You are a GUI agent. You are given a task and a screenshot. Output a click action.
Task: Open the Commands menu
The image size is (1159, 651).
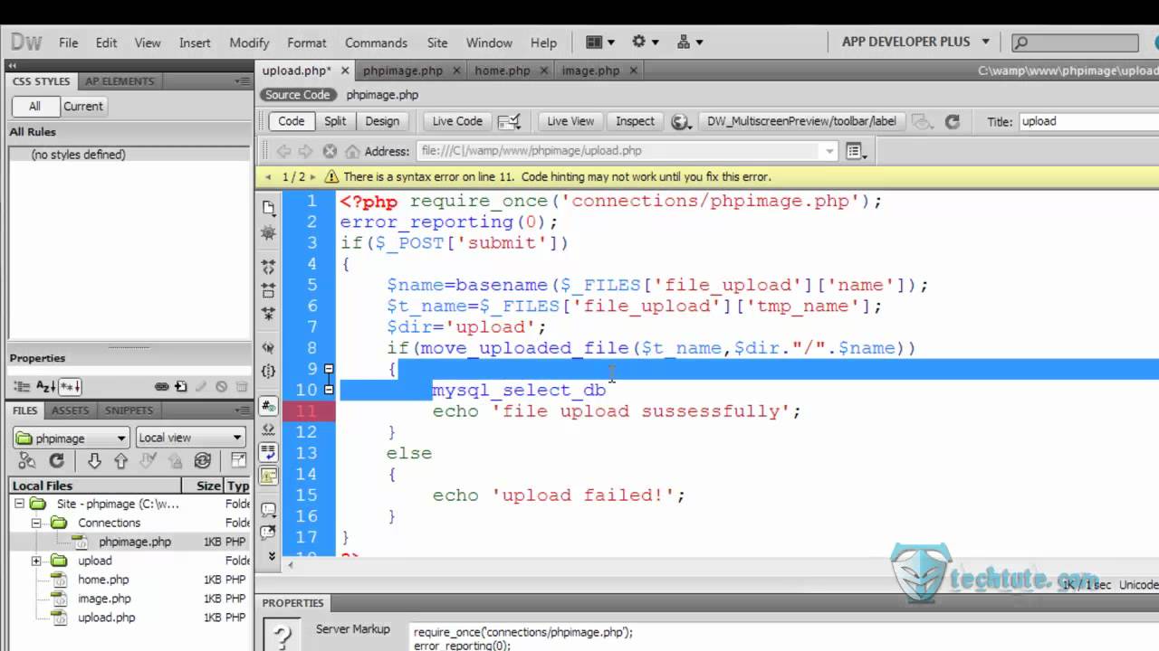click(376, 42)
